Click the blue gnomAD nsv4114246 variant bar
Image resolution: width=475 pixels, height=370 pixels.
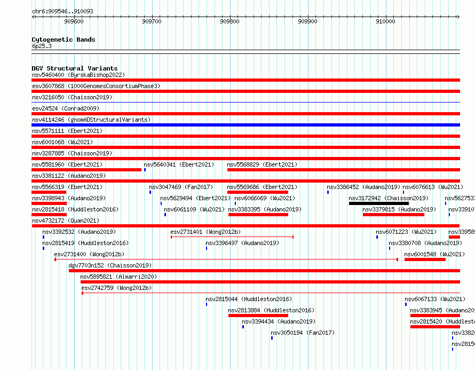click(x=246, y=125)
